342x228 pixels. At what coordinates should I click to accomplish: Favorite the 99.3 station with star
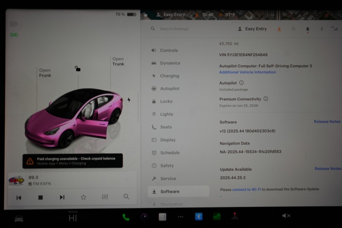coord(83,197)
